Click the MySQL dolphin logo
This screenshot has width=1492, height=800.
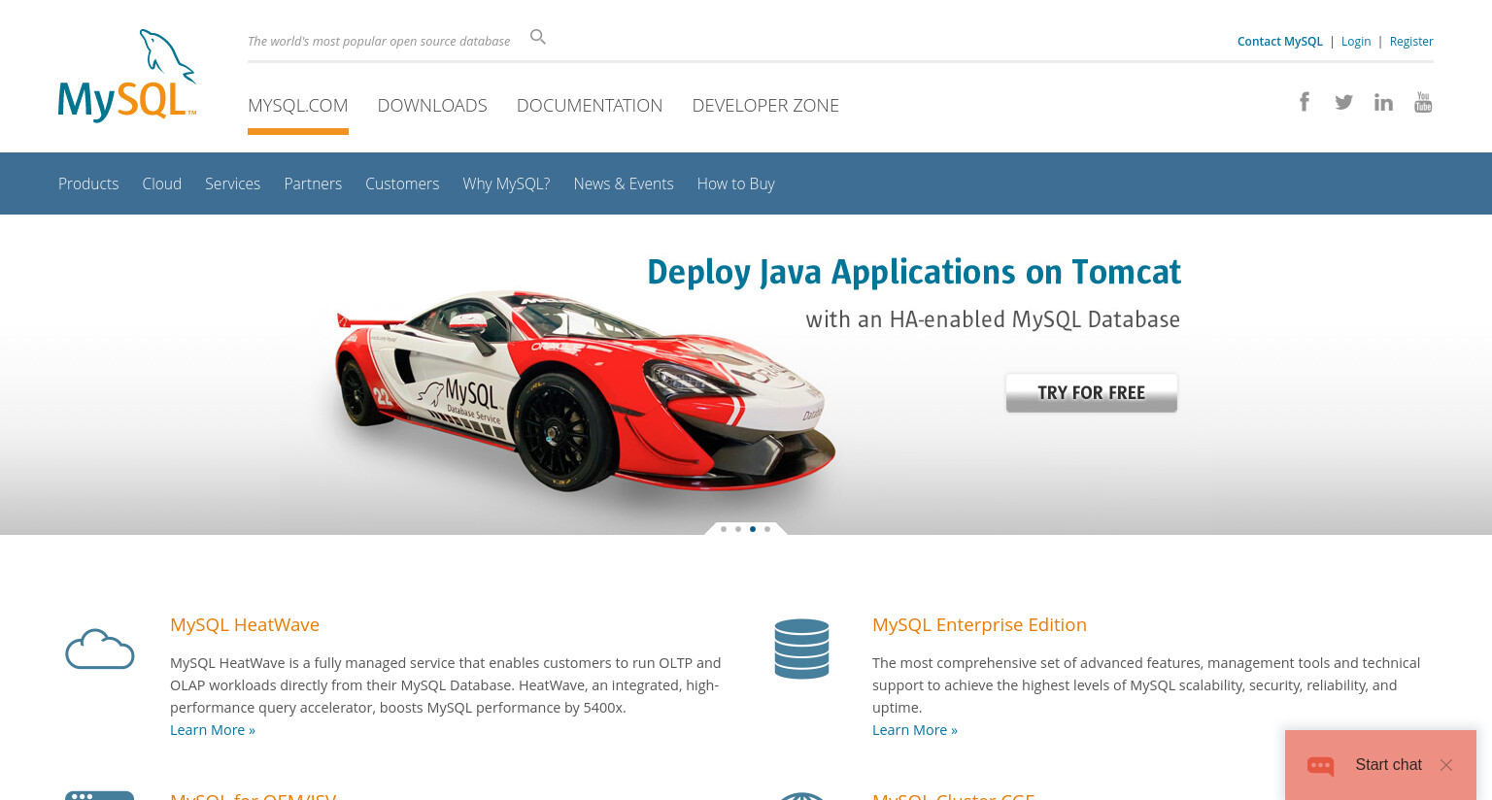127,76
